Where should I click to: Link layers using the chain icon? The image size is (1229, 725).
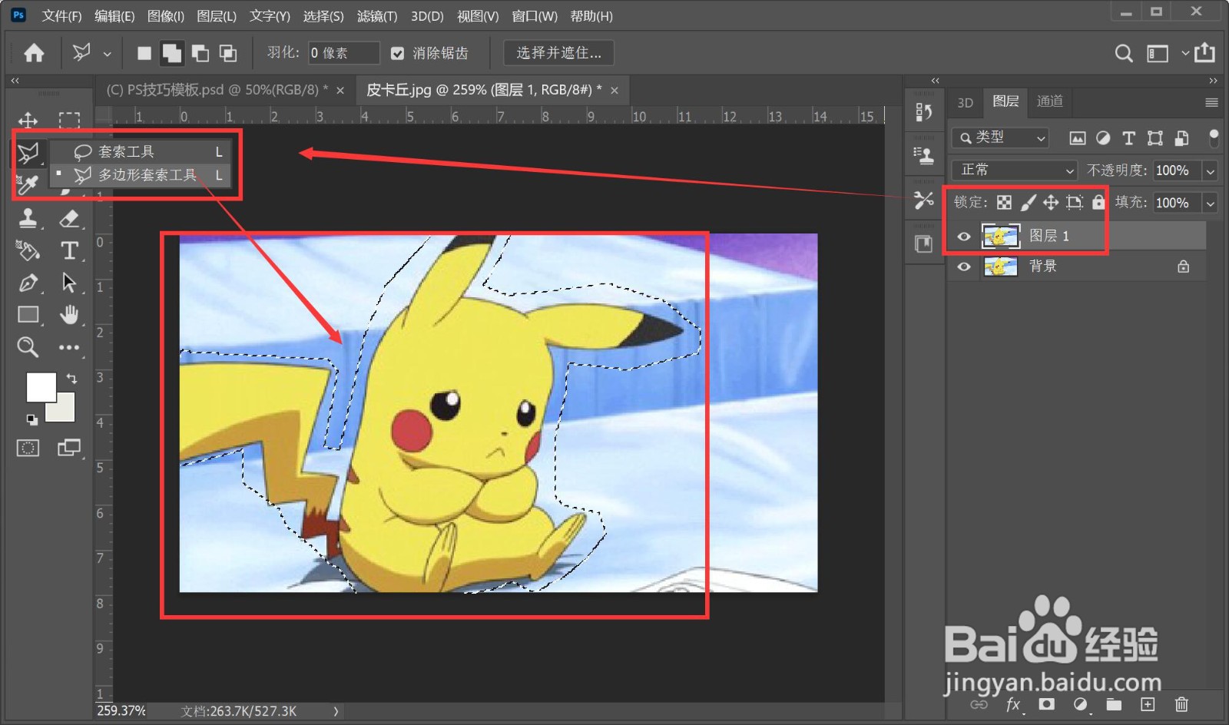(979, 704)
